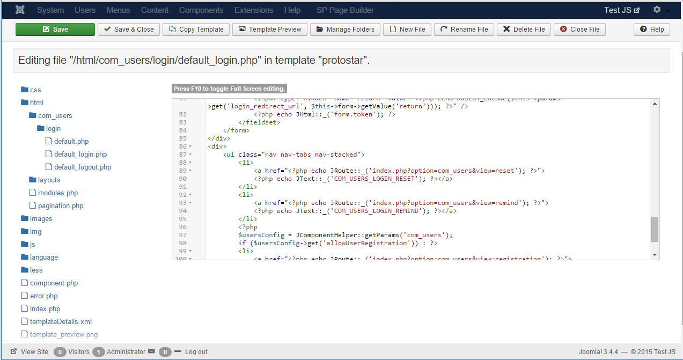Click the Delete File X icon

506,30
